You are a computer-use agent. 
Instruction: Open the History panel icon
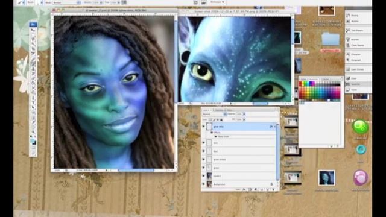348,15
